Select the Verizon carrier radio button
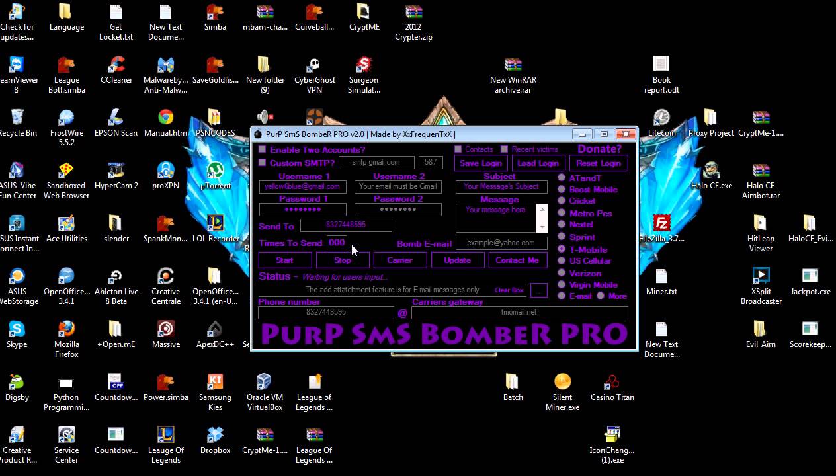This screenshot has height=476, width=836. pos(562,273)
